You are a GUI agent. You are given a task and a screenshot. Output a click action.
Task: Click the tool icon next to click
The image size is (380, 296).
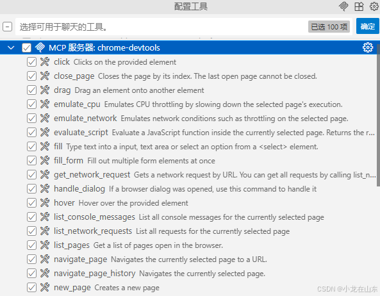point(45,62)
